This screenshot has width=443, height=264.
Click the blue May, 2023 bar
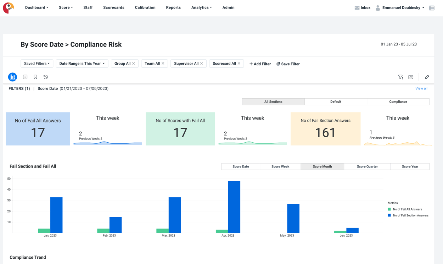pos(293,218)
